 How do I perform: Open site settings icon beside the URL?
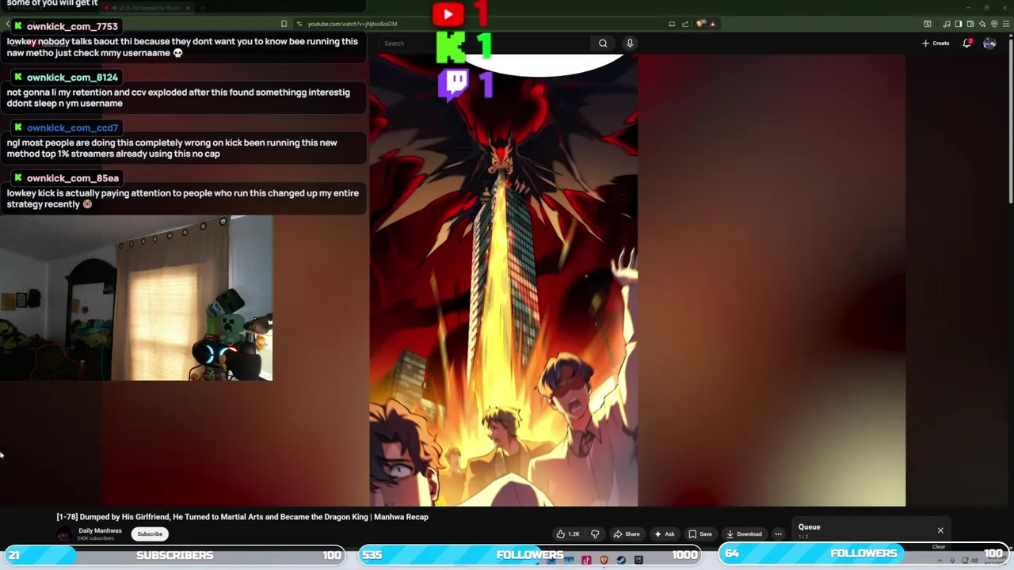point(299,24)
